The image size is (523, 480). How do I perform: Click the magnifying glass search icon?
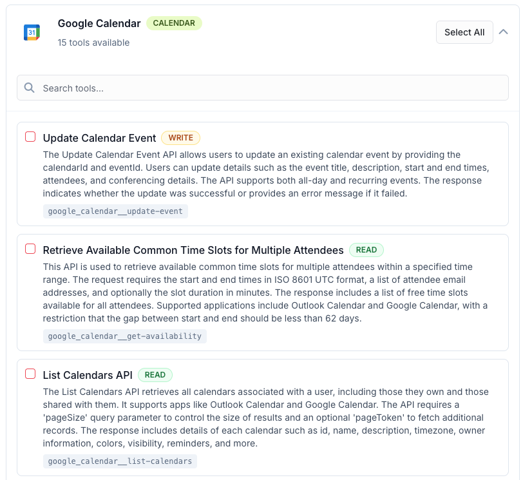30,88
